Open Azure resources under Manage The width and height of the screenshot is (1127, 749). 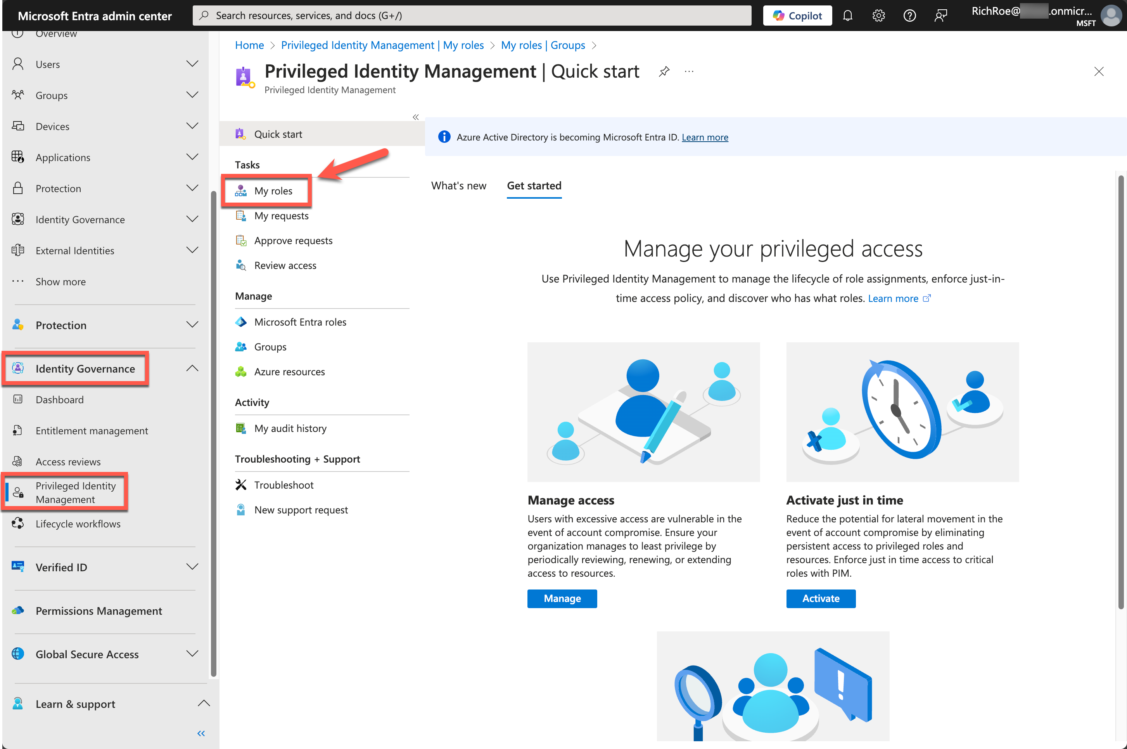pyautogui.click(x=290, y=371)
